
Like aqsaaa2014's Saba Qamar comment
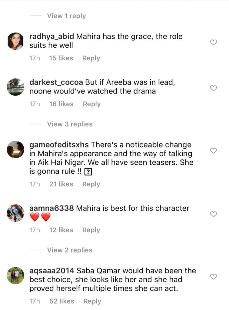tap(214, 276)
